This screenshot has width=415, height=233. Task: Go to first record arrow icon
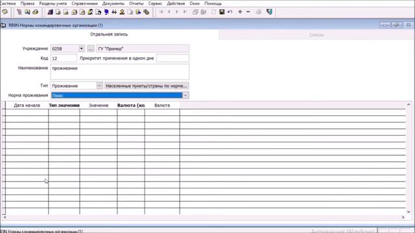point(161,12)
